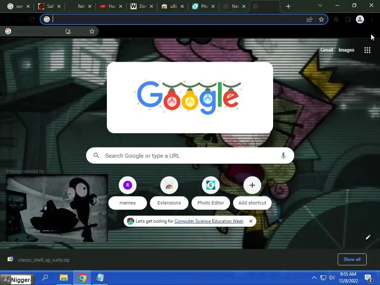Toggle the side panel icon

348,19
